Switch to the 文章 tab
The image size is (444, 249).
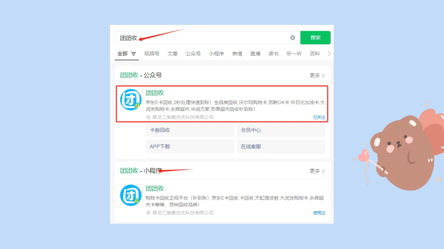pos(172,54)
